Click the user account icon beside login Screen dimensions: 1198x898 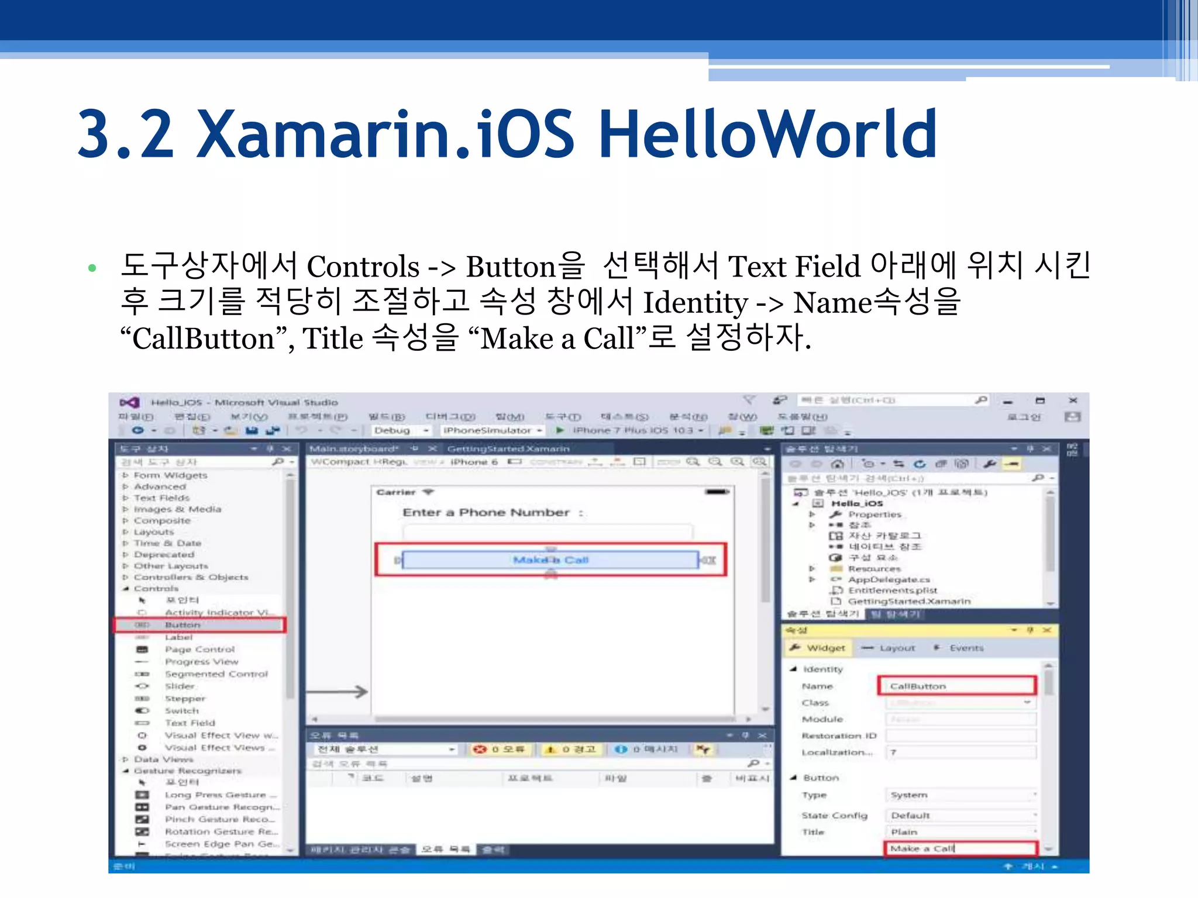[1072, 417]
